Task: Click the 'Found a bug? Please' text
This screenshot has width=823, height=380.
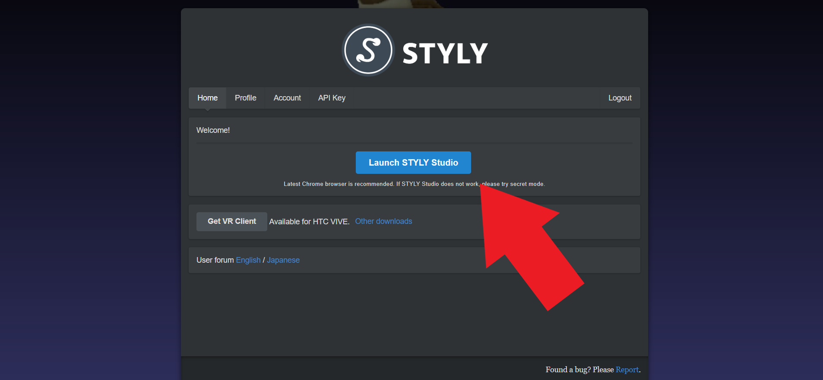Action: (x=579, y=370)
